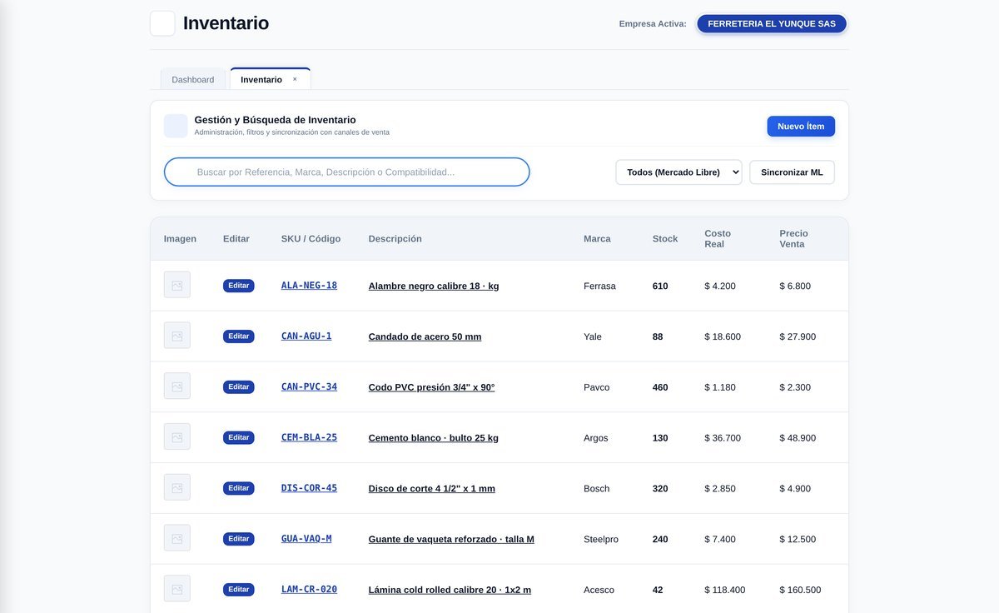Click the Nuevo Ítem button
The width and height of the screenshot is (999, 613).
801,127
